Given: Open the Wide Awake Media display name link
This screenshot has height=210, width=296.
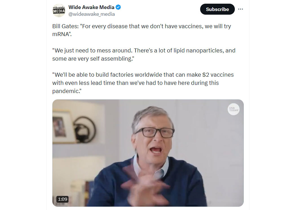Looking at the screenshot, I should (x=91, y=7).
